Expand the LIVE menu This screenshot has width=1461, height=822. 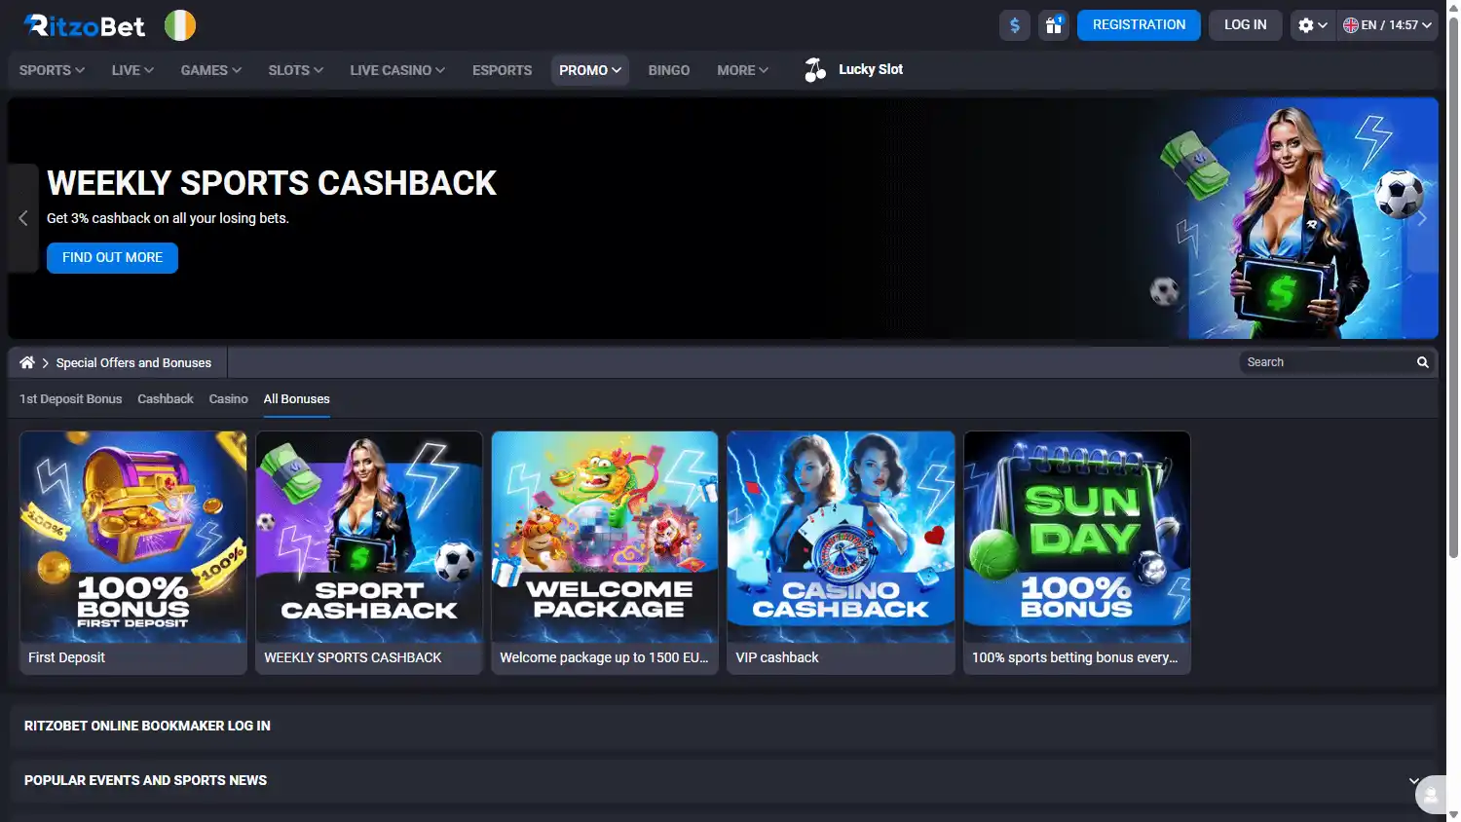(x=132, y=70)
